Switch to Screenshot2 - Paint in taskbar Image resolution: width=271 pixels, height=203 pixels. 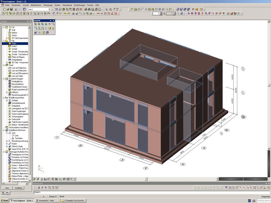pos(48,200)
